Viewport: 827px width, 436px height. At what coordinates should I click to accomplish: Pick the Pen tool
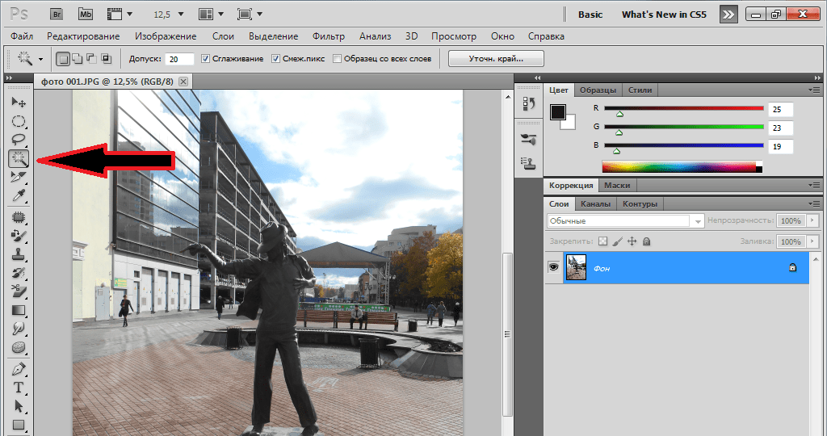point(19,370)
